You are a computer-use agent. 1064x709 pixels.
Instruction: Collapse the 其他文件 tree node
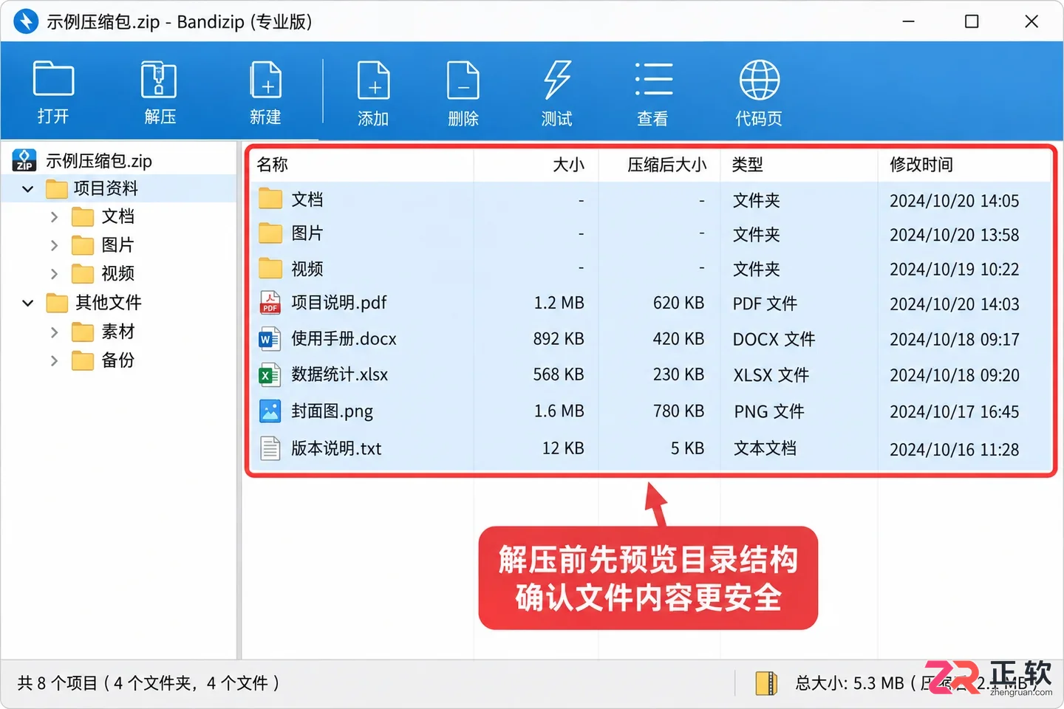(x=28, y=303)
